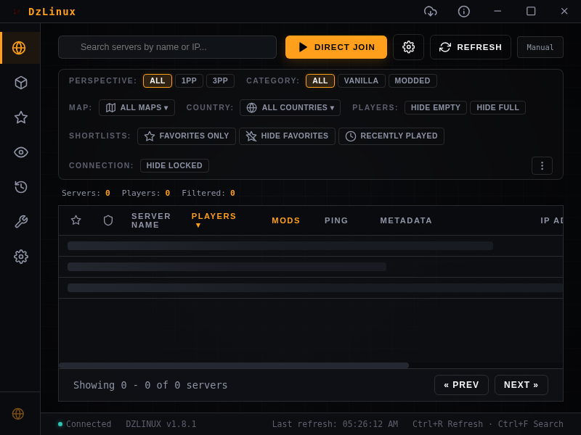Image resolution: width=581 pixels, height=435 pixels.
Task: Click the DIRECT JOIN button
Action: pos(336,47)
